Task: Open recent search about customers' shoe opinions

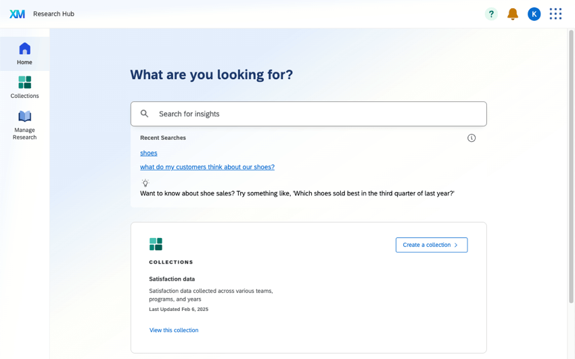Action: tap(207, 167)
